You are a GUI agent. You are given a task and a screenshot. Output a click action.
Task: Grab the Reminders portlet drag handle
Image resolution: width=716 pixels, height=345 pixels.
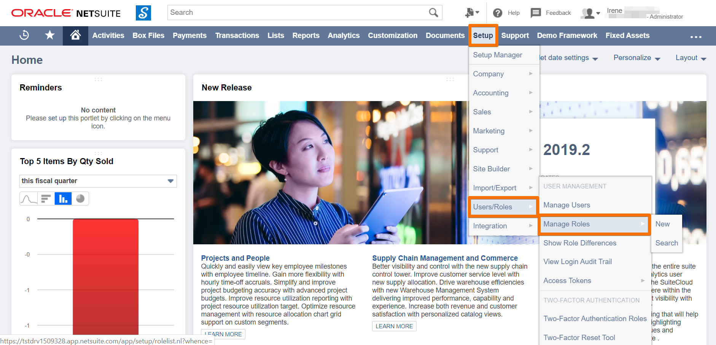pos(98,79)
